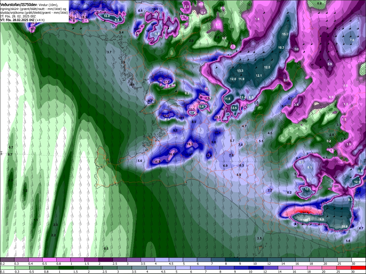The width and height of the screenshot is (366, 274).
Task: Click the 21.8 value on the map
Action: pos(345,227)
